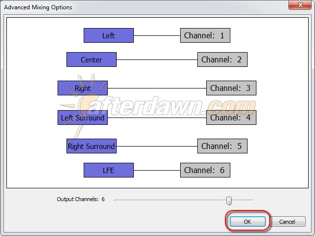The image size is (315, 236).
Task: Select the Center input box
Action: (92, 59)
